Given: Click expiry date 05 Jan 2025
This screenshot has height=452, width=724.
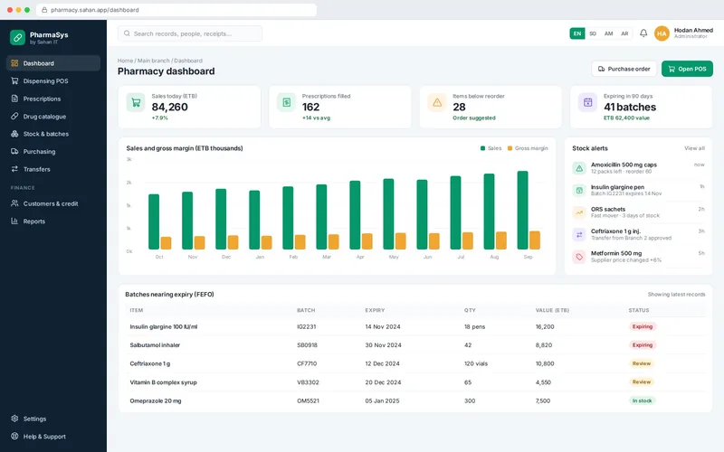Looking at the screenshot, I should tap(382, 400).
